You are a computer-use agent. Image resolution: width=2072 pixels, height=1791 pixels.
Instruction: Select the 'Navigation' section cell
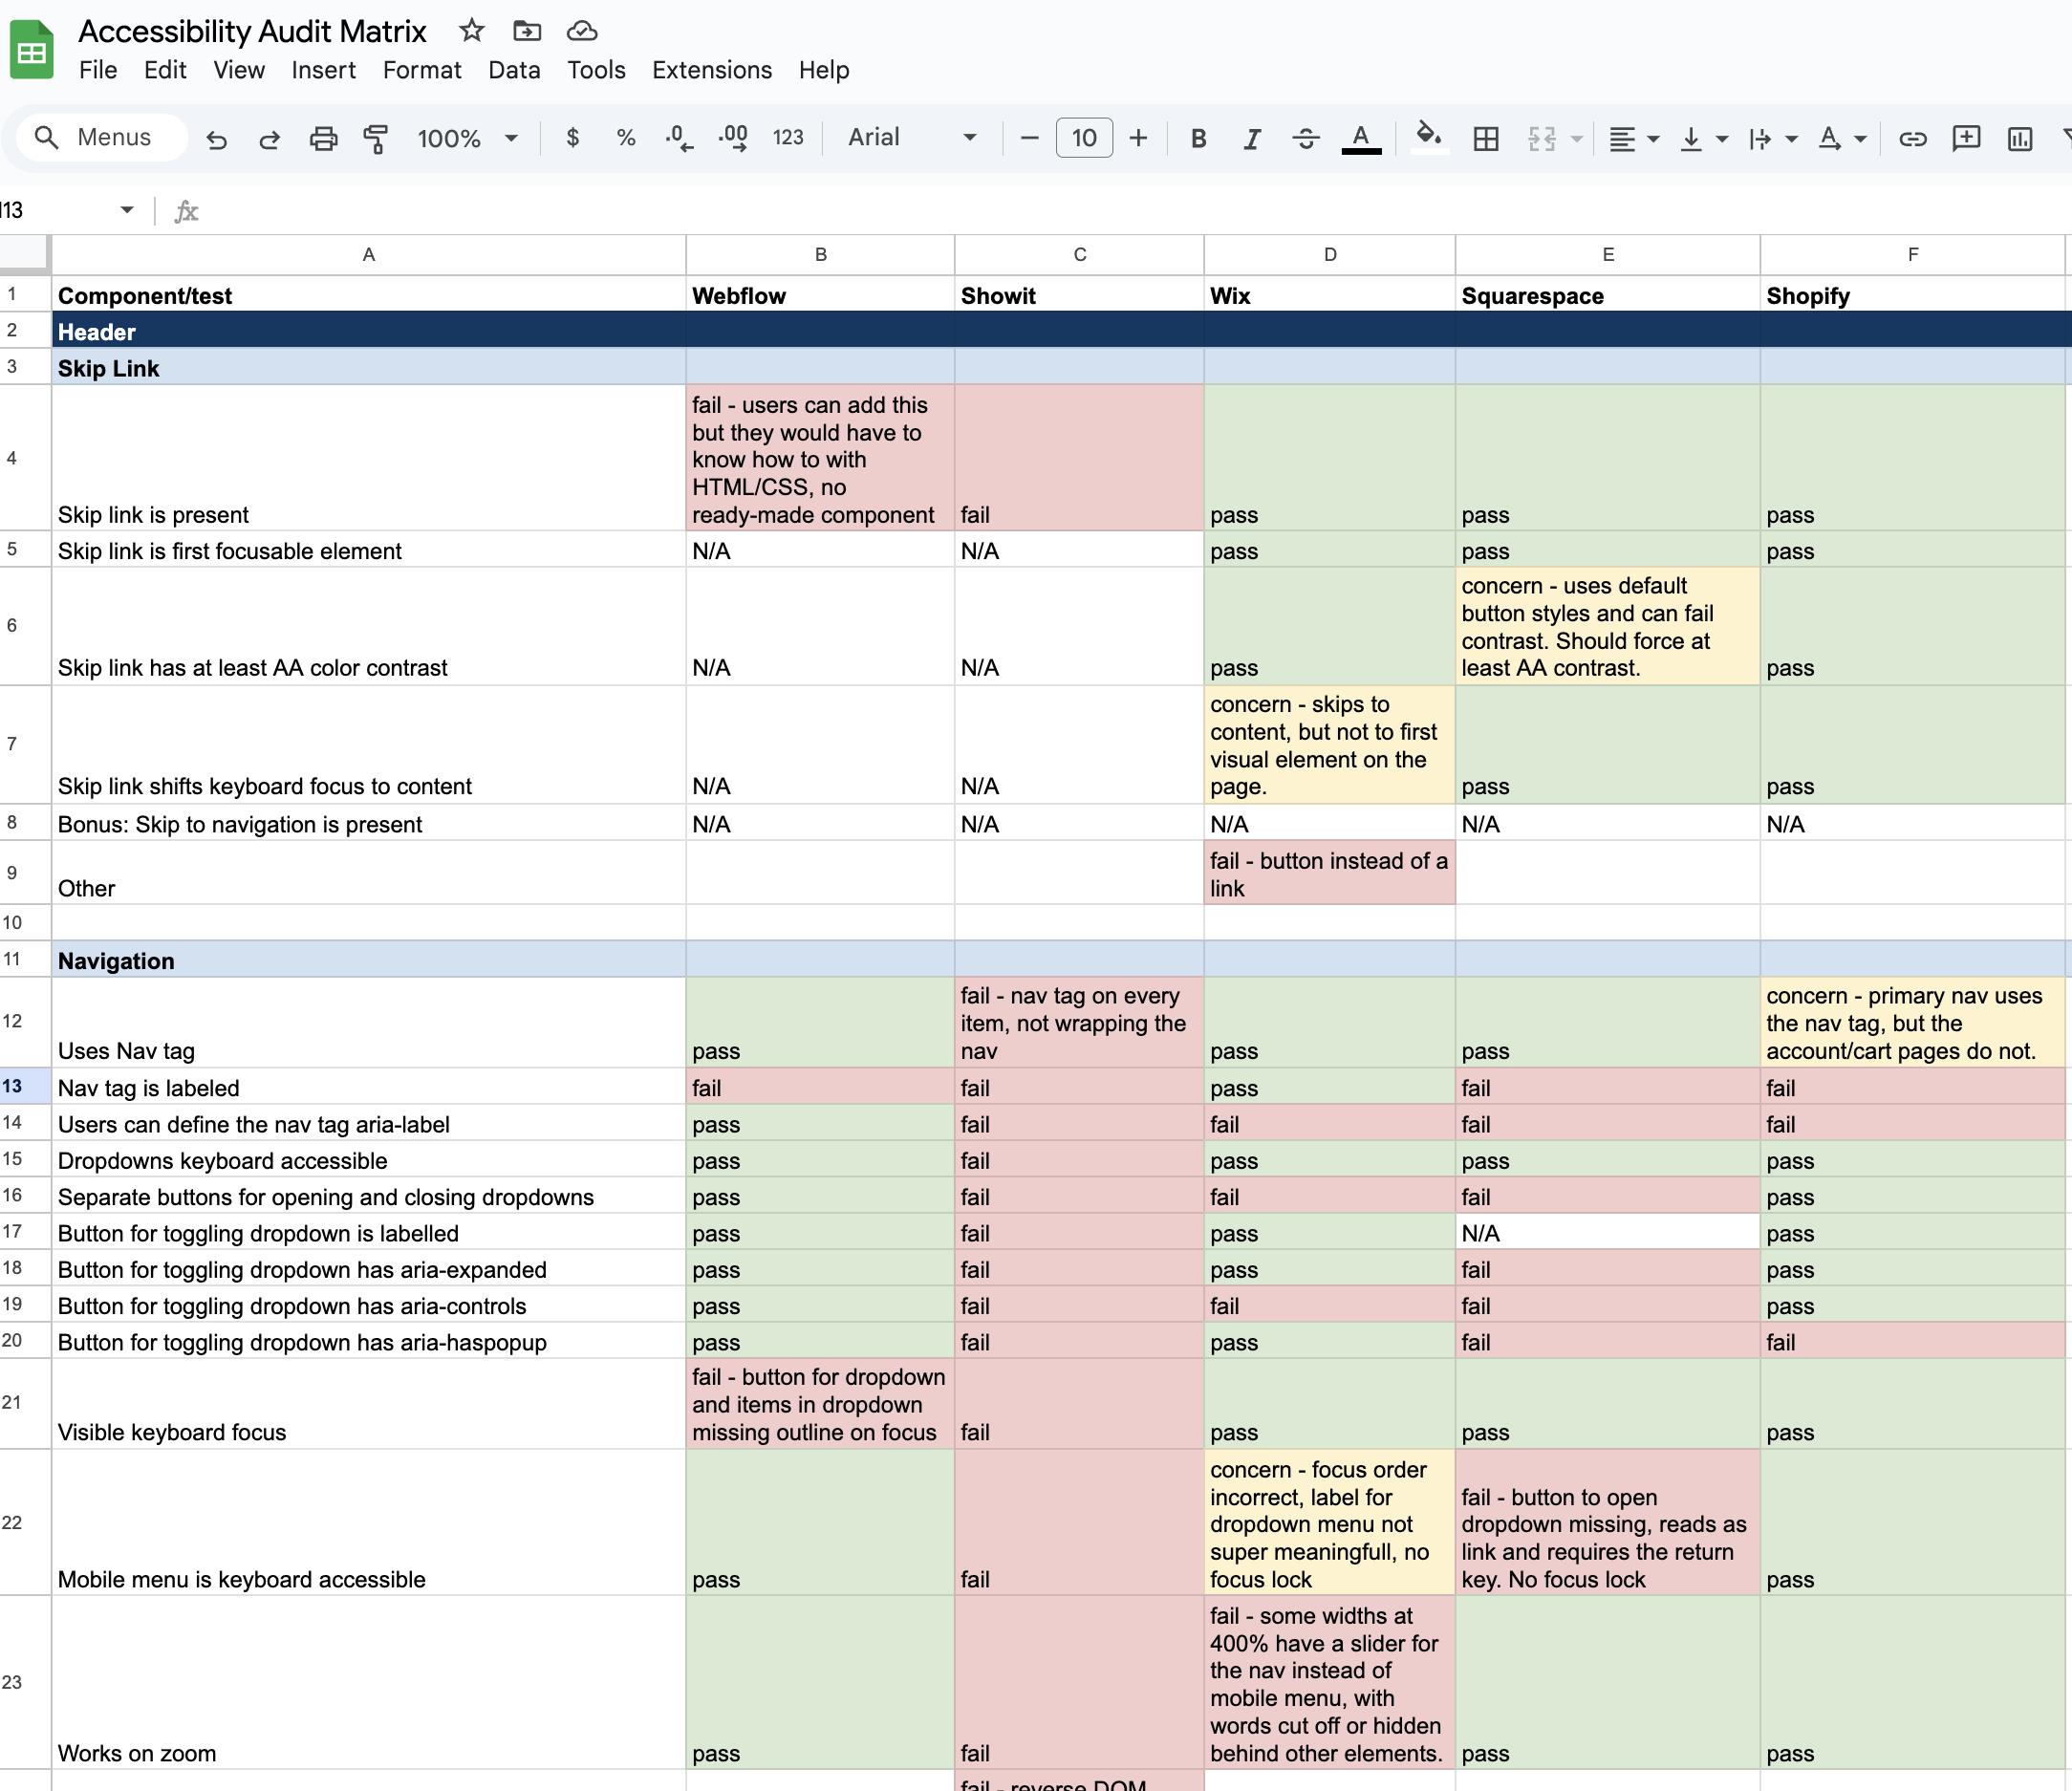click(x=368, y=960)
